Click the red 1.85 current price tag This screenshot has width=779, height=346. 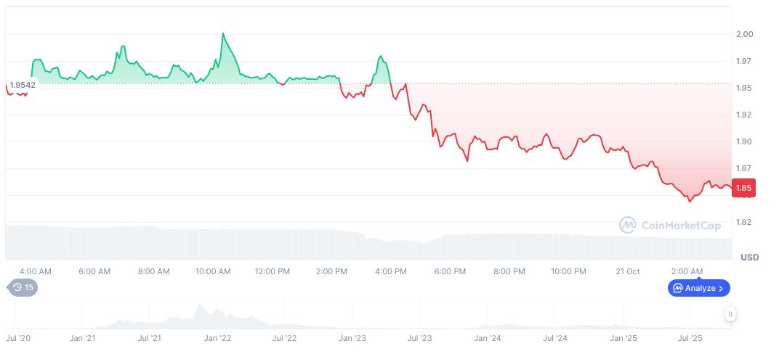tap(743, 189)
